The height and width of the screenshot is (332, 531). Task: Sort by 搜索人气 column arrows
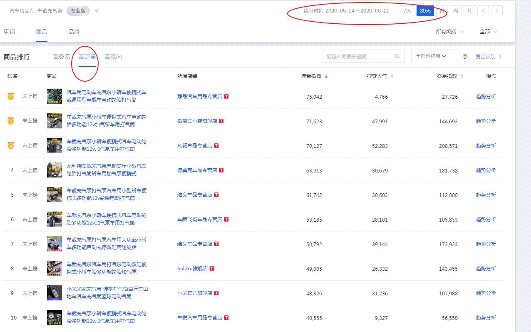(392, 76)
